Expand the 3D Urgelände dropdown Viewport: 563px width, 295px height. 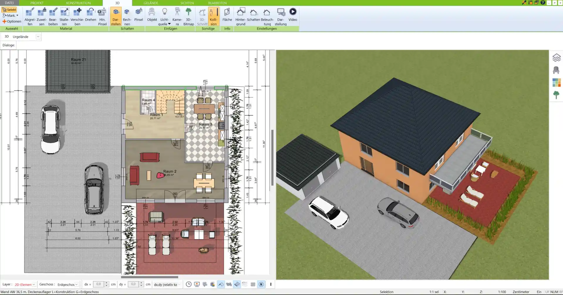pos(38,37)
